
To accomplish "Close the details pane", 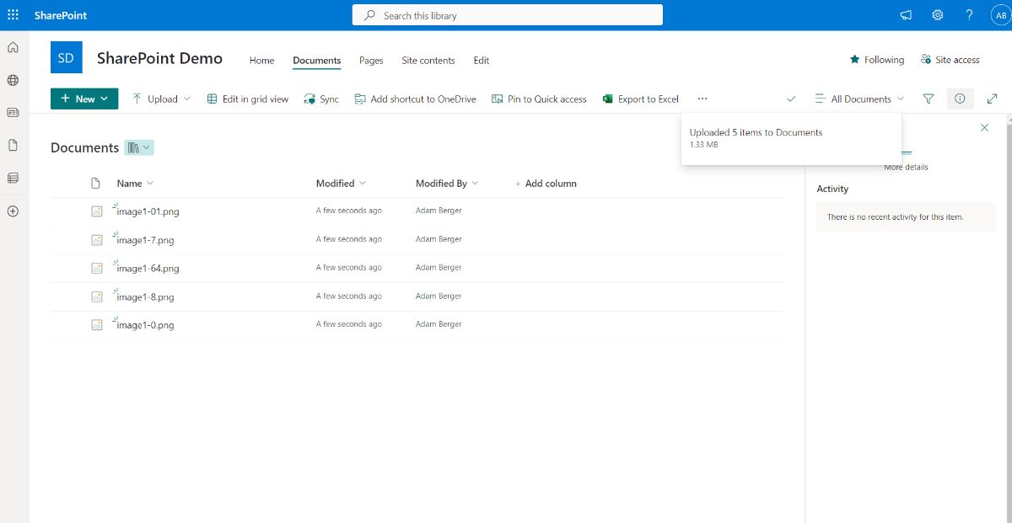I will (x=984, y=127).
